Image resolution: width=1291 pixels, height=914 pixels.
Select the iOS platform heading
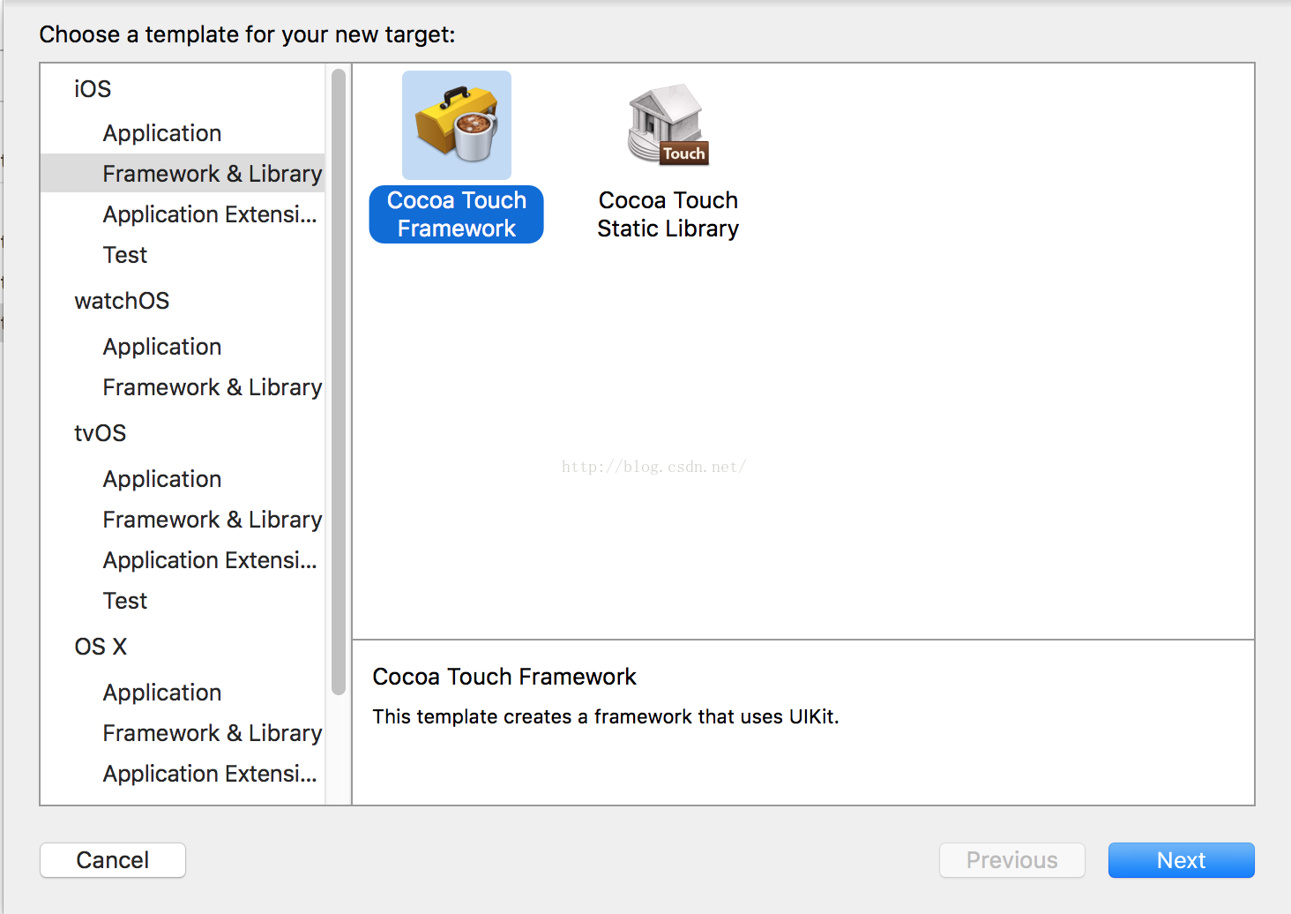tap(93, 89)
